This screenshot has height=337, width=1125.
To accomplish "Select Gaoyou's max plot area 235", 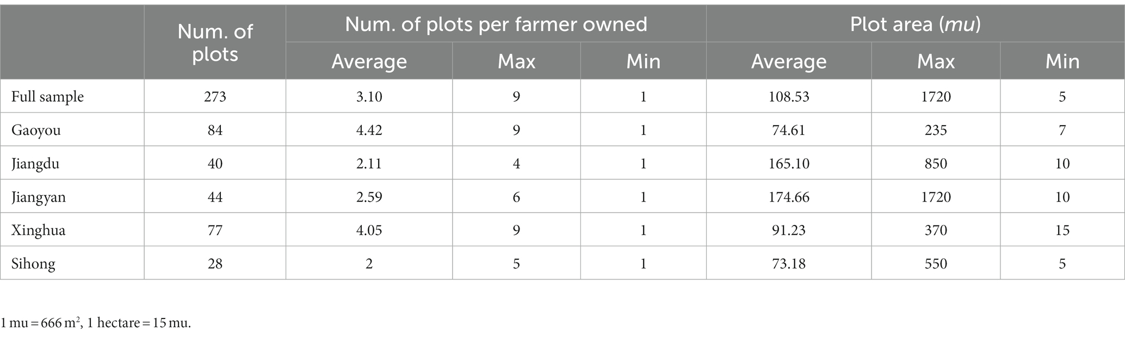I will point(936,130).
